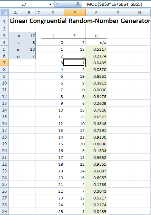Click Zi cell with value 0

pyautogui.click(x=75, y=90)
